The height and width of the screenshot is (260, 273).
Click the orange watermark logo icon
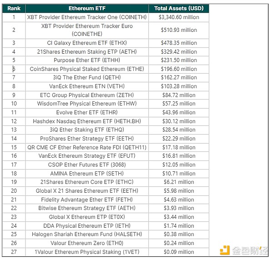225,250
